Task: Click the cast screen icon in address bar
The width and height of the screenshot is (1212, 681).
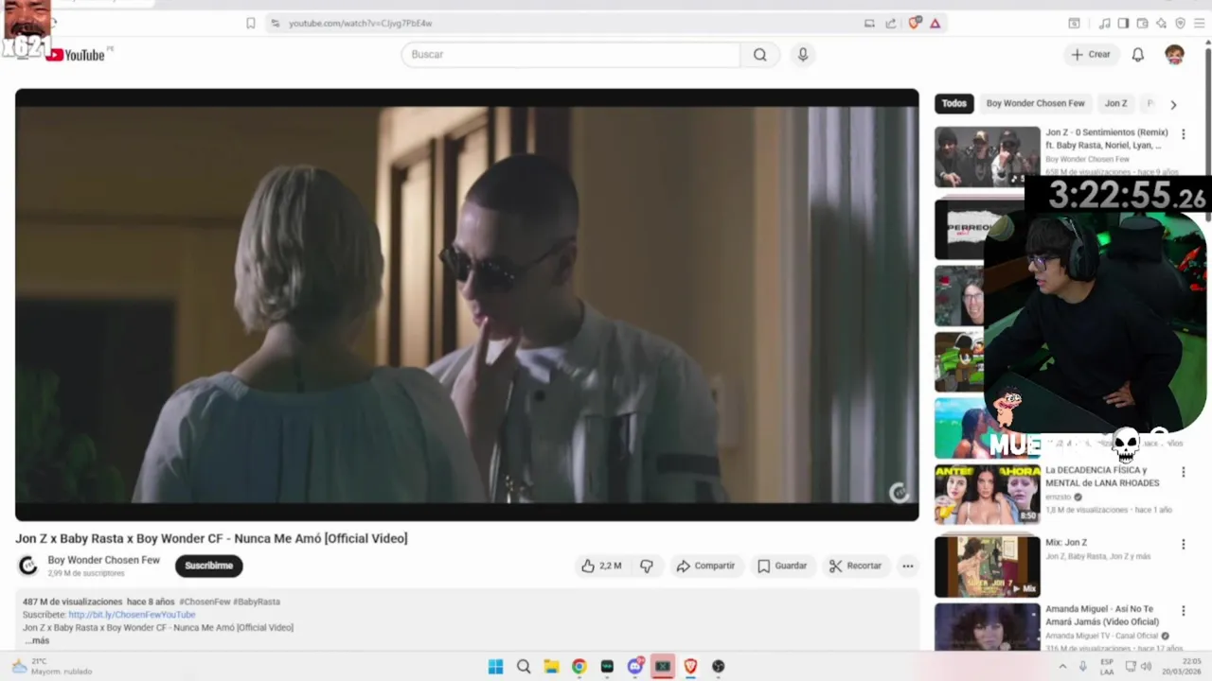Action: (869, 24)
